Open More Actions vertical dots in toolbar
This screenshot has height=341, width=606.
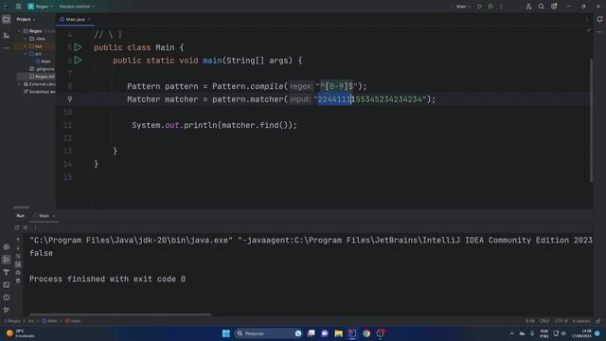(501, 7)
